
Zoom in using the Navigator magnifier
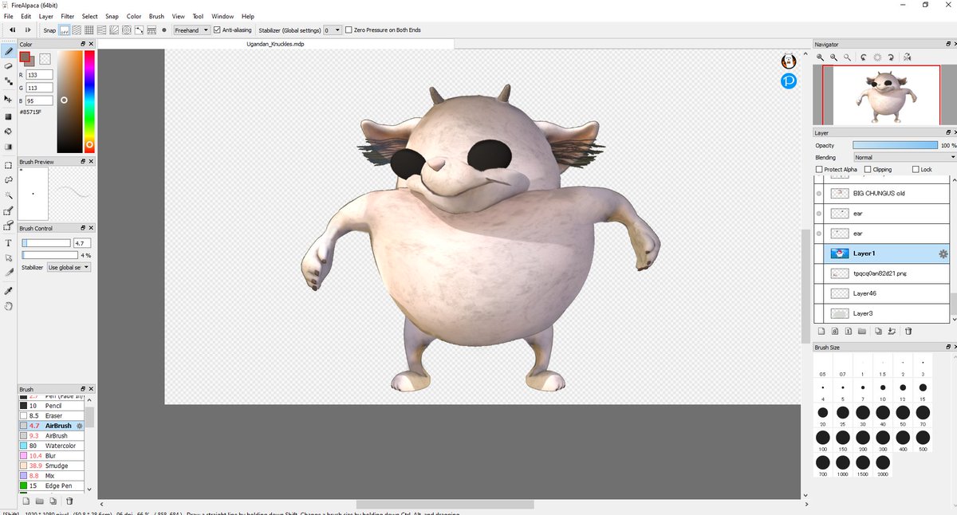[820, 57]
